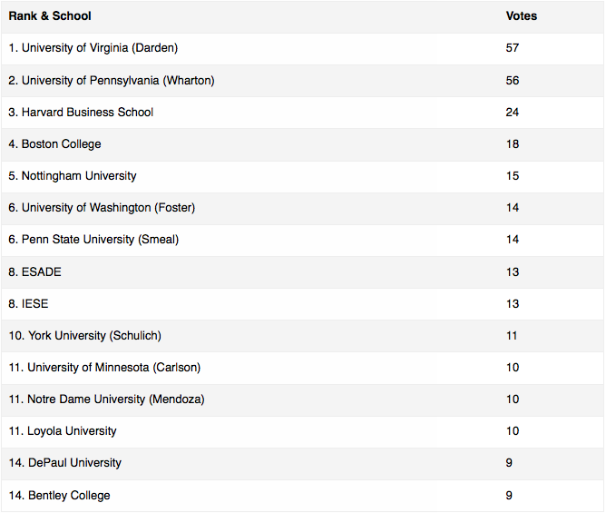This screenshot has width=606, height=513.
Task: Select University of Virginia (Darden) row
Action: (x=303, y=48)
